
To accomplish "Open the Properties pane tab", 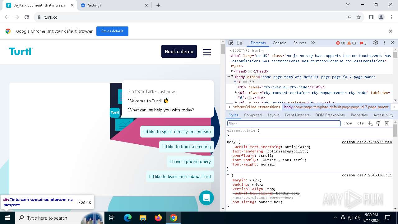I will pos(359,115).
